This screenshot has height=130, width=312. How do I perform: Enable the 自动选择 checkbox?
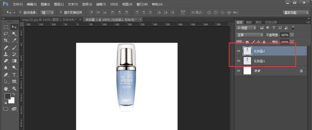tap(20, 12)
